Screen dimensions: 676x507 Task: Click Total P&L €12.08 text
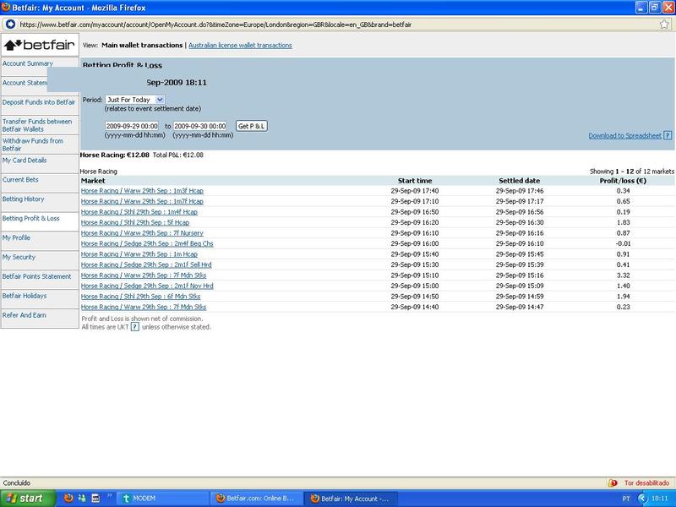click(x=178, y=155)
